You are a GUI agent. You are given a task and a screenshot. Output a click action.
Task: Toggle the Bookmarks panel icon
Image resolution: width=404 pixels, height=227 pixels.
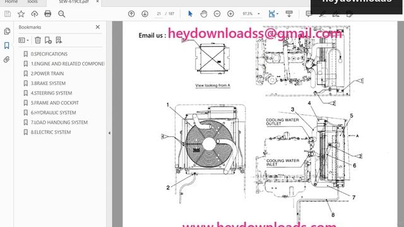7,45
